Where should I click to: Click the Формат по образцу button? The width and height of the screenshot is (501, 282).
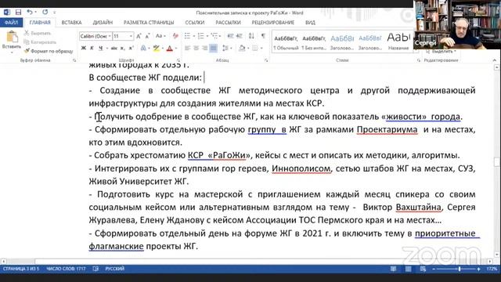tap(49, 51)
